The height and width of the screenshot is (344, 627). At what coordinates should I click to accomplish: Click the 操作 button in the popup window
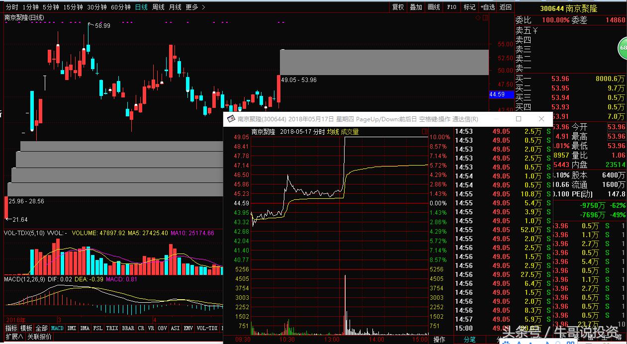pyautogui.click(x=439, y=340)
